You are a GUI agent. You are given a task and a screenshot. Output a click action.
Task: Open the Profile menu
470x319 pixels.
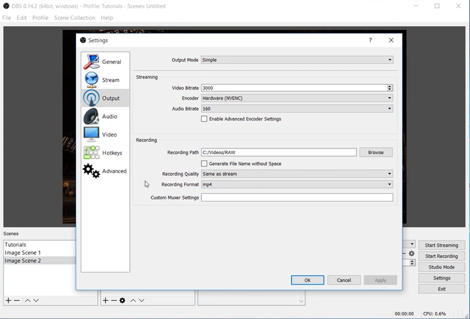point(40,18)
